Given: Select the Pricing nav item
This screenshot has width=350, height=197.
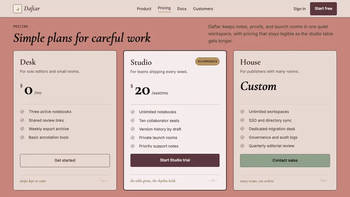Looking at the screenshot, I should pos(164,8).
